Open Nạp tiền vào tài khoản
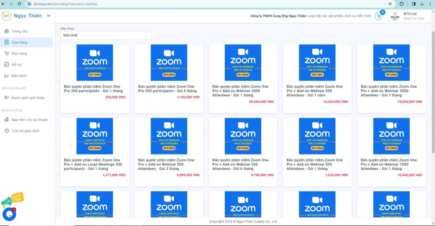The height and width of the screenshot is (226, 435). click(26, 120)
